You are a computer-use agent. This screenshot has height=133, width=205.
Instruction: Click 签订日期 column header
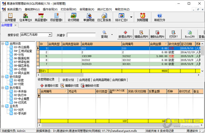pyautogui.click(x=188, y=44)
